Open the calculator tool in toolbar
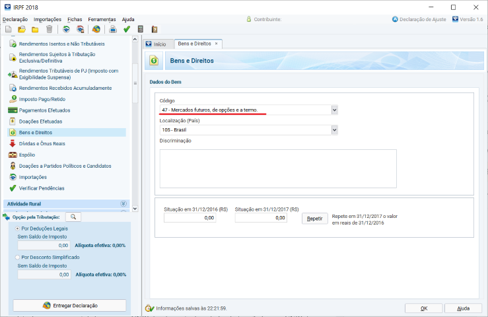488x317 pixels. tap(141, 30)
